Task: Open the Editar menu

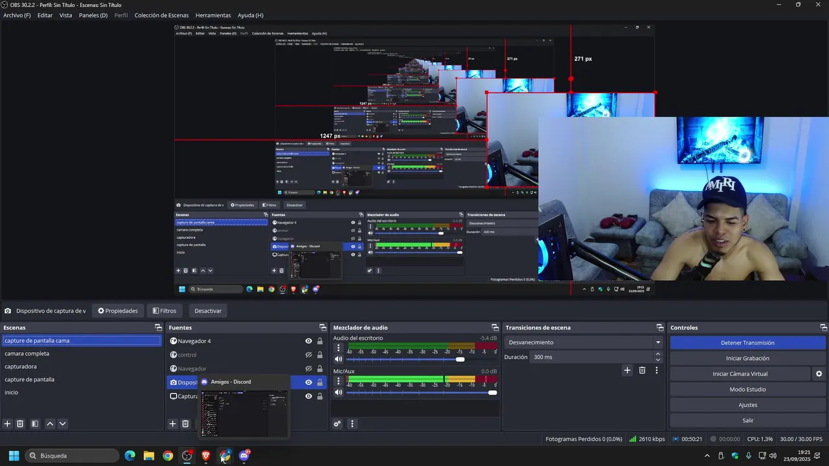Action: (45, 16)
